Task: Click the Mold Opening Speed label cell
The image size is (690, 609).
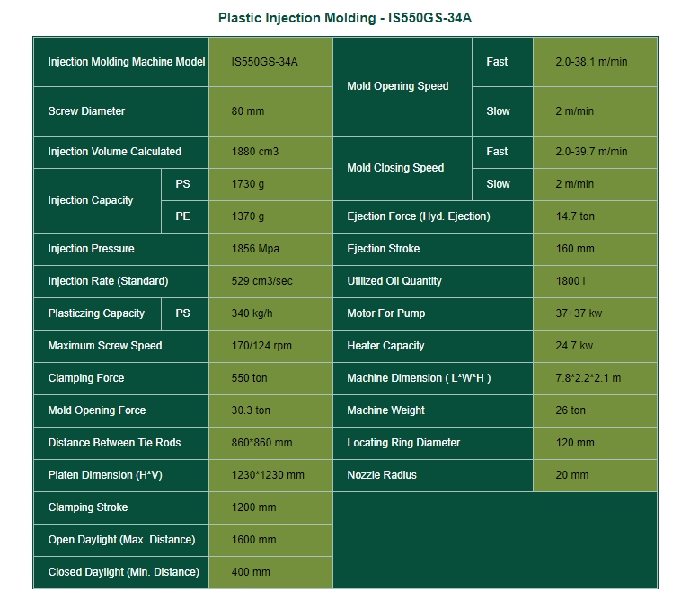Action: click(x=402, y=87)
